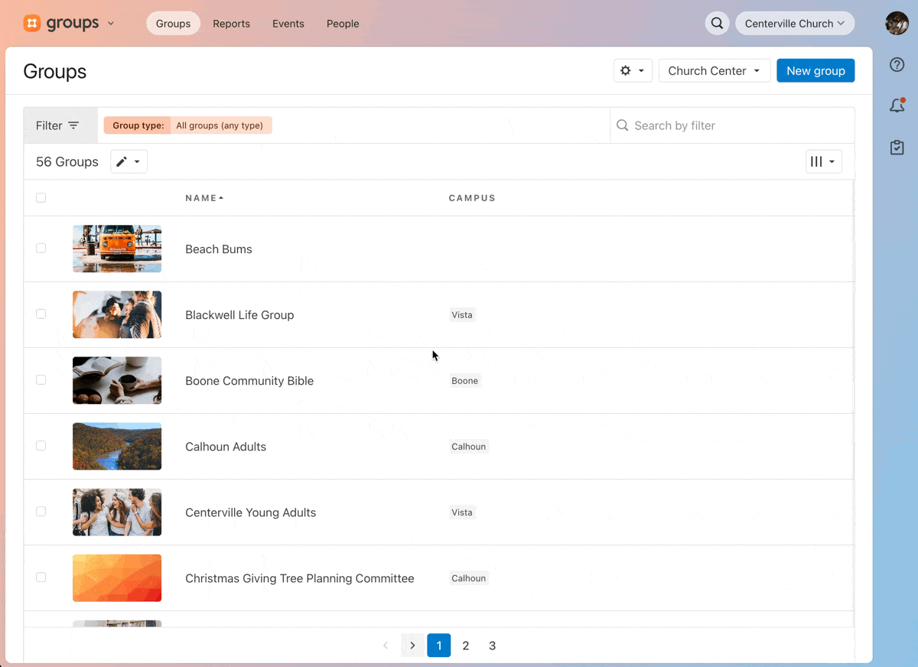Image resolution: width=918 pixels, height=667 pixels.
Task: Go to the People tab
Action: (x=342, y=24)
